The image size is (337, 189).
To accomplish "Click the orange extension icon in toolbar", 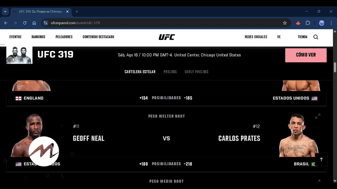I will (298, 23).
